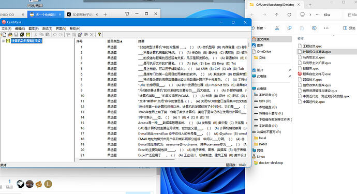The height and width of the screenshot is (194, 357).
Task: Select the file 中国近代史.qux
Action: coord(311,102)
